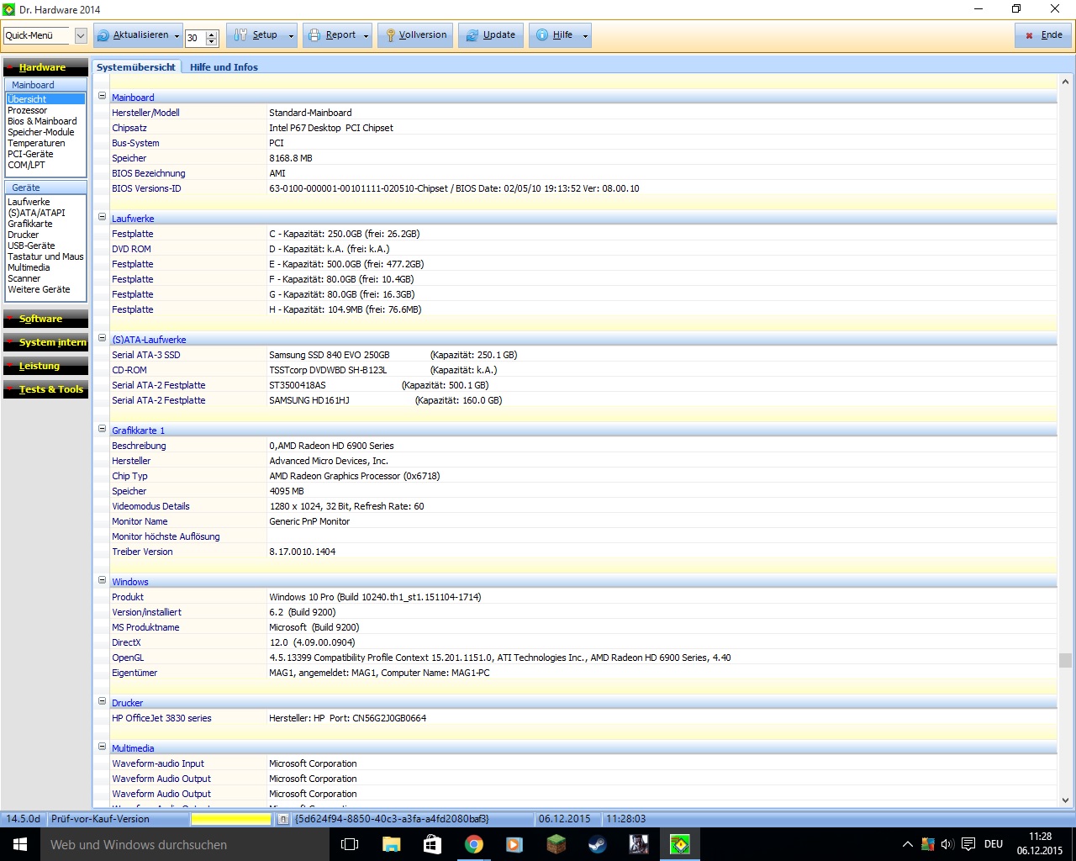The width and height of the screenshot is (1076, 861).
Task: Launch Google Chrome from the taskbar
Action: (474, 844)
